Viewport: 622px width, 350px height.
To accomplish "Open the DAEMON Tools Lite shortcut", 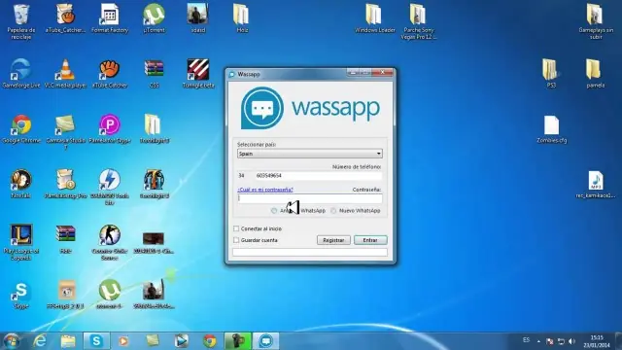I will 110,187.
